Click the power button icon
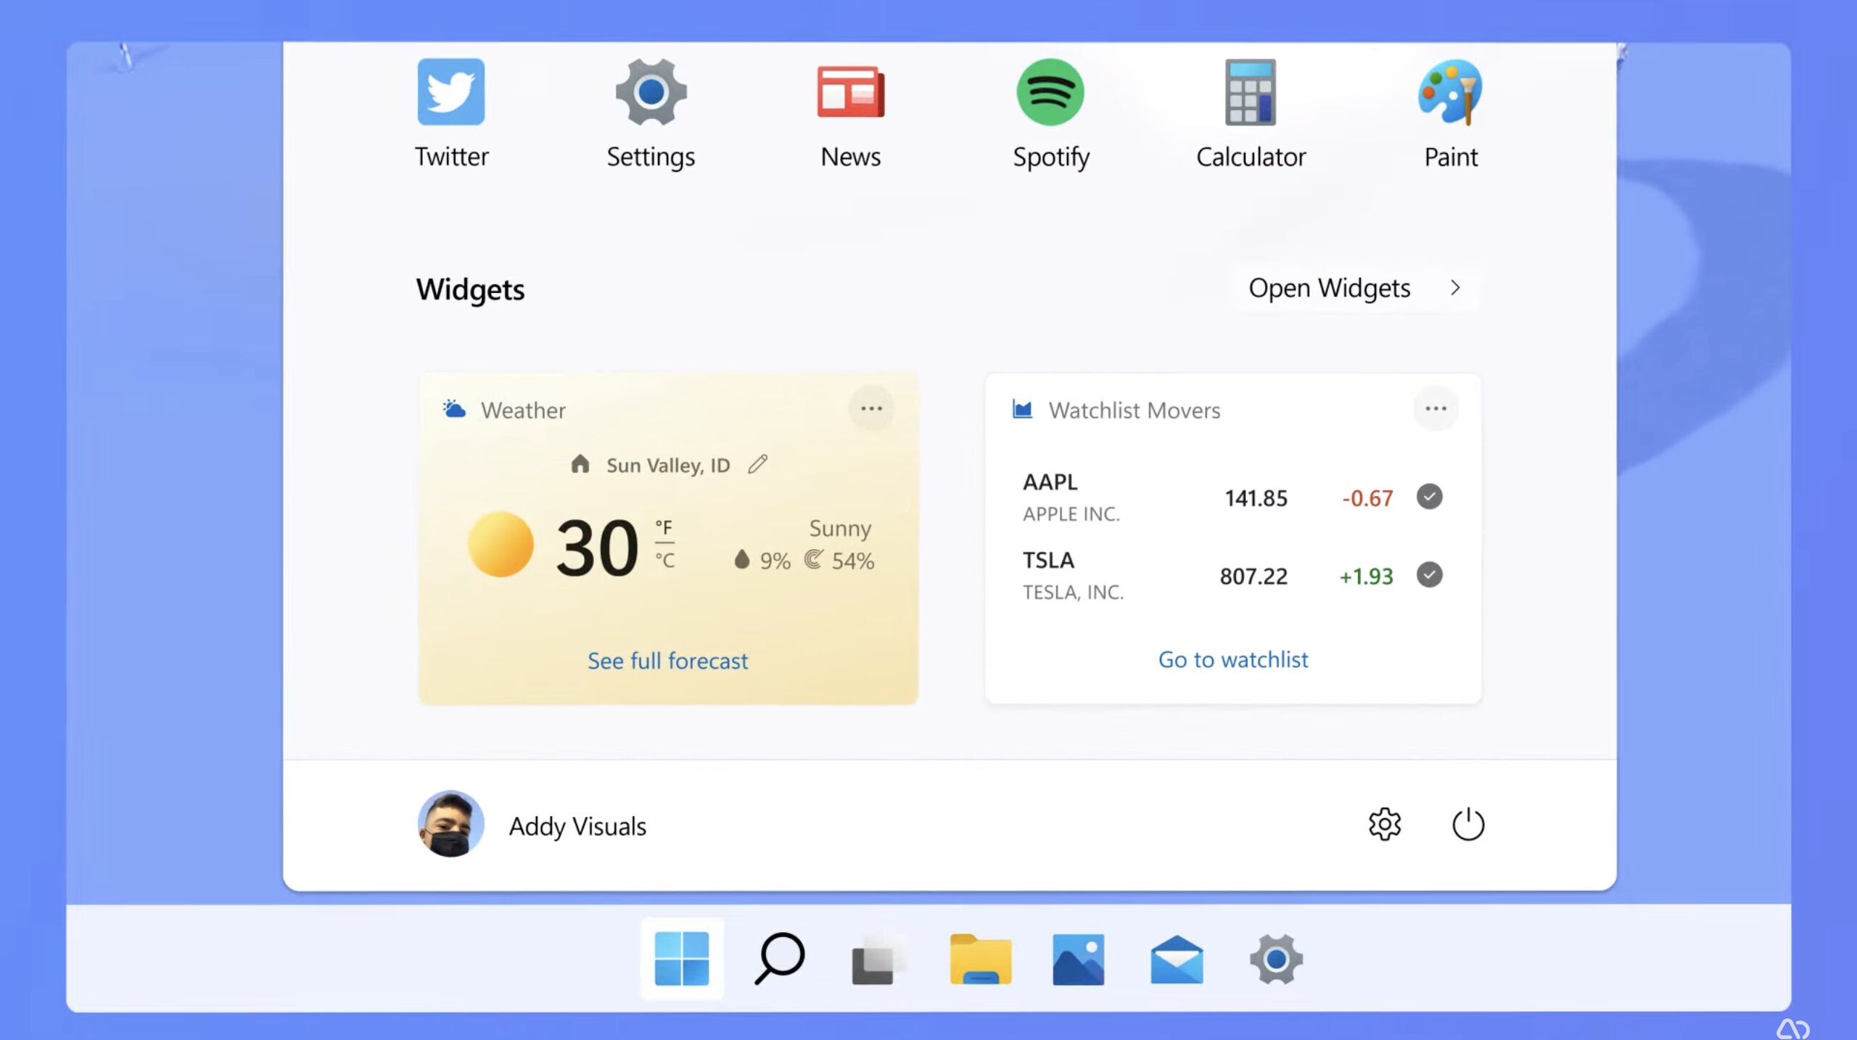Viewport: 1857px width, 1040px height. click(1468, 824)
